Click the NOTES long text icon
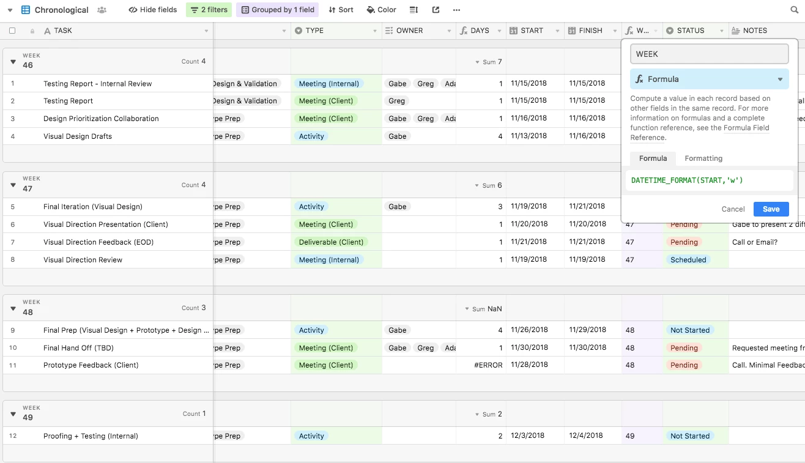 pos(736,31)
